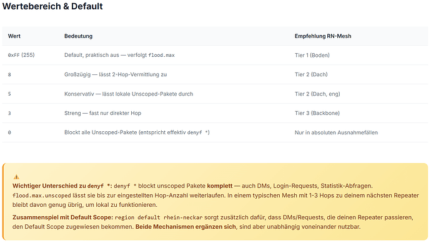The height and width of the screenshot is (243, 431).
Task: Select the 0xFF (255) value cell
Action: pyautogui.click(x=21, y=55)
